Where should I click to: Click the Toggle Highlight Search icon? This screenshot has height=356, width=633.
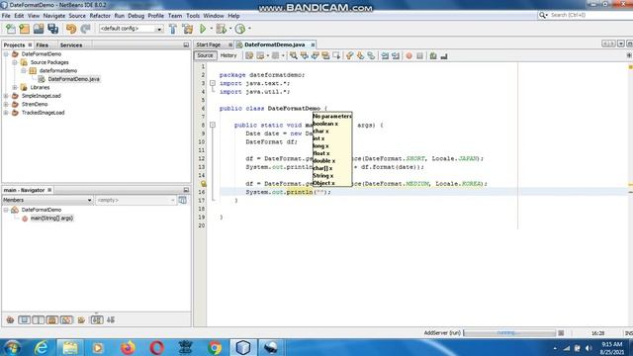(x=325, y=56)
